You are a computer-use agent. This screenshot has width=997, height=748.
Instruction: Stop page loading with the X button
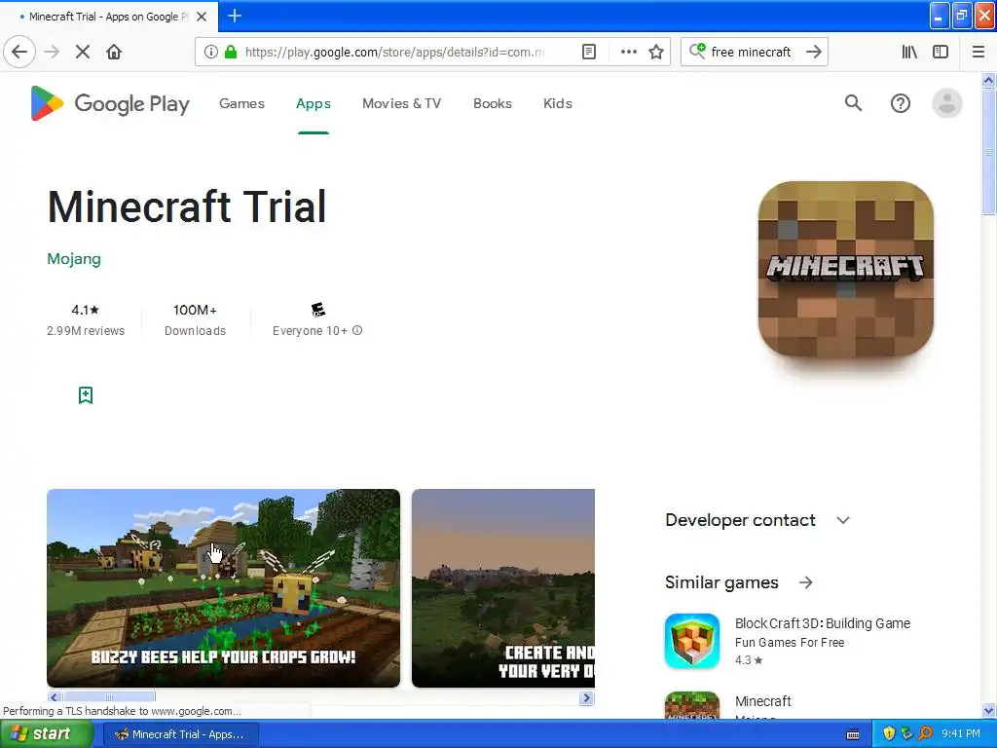tap(83, 52)
